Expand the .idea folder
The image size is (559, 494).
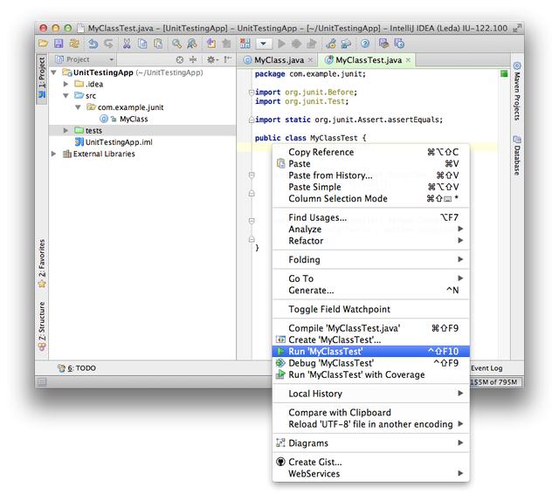pos(66,84)
